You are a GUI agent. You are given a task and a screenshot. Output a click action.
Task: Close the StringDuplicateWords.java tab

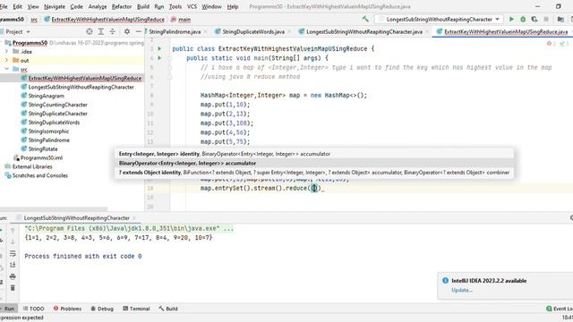point(288,32)
